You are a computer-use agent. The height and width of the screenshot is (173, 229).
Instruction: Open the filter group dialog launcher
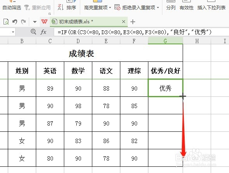[50, 14]
